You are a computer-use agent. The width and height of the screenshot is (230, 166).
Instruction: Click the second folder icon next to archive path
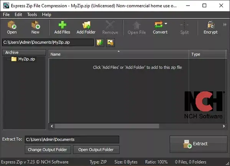pyautogui.click(x=110, y=43)
